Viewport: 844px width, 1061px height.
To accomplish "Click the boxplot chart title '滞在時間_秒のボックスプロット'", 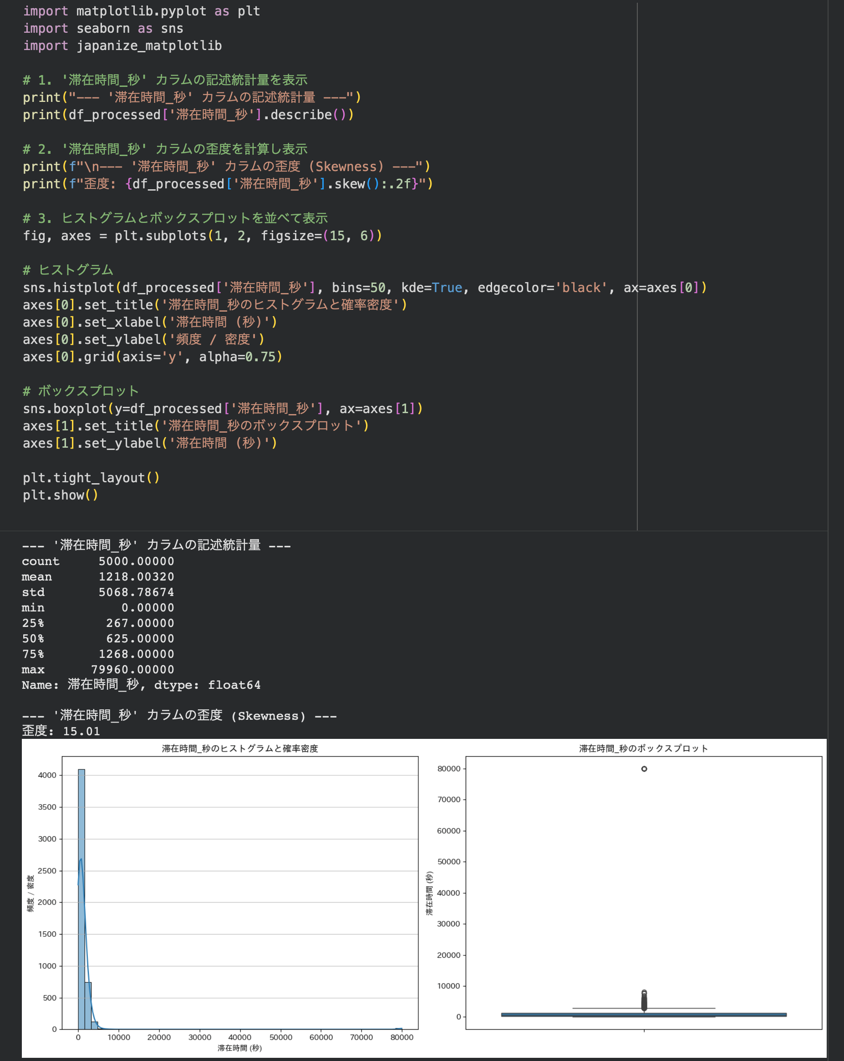I will (x=644, y=748).
